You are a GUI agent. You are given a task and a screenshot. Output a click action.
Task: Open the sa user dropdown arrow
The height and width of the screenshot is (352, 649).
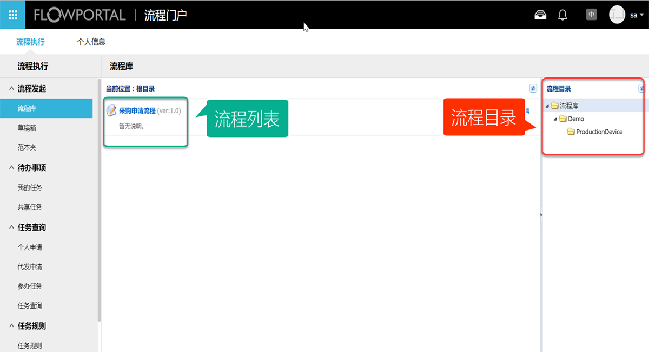pyautogui.click(x=641, y=15)
